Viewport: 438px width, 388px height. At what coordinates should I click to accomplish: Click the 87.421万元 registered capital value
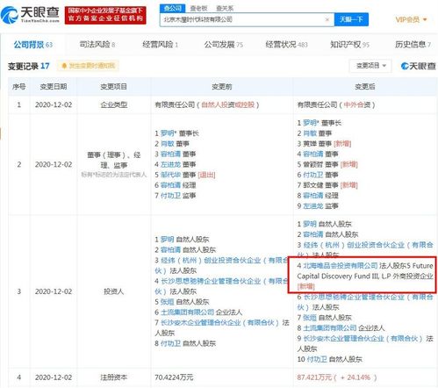coord(314,377)
